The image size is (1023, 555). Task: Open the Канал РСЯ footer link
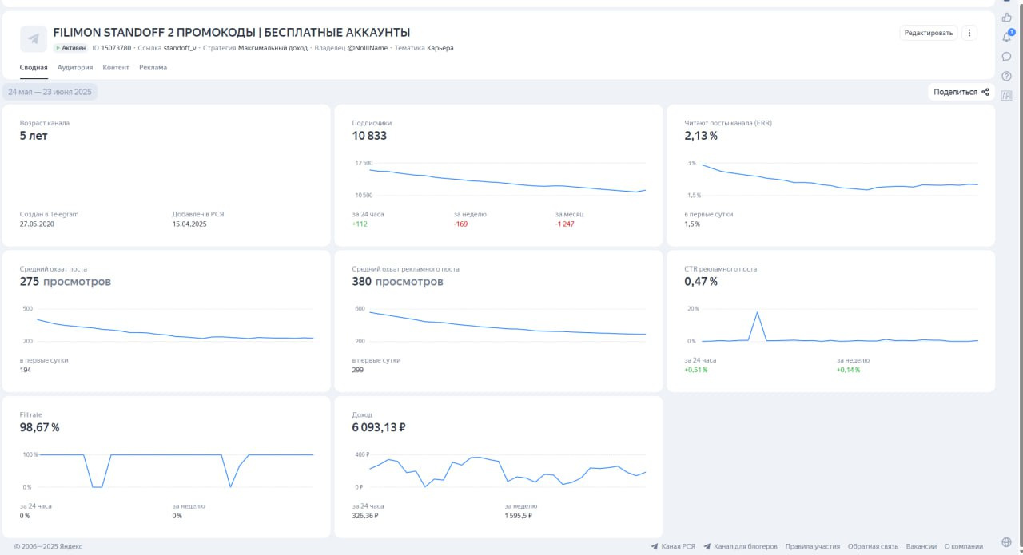pyautogui.click(x=674, y=547)
